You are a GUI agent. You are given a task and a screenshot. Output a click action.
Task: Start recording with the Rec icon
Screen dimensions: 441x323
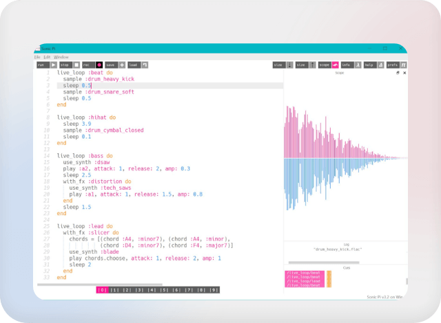tap(98, 65)
